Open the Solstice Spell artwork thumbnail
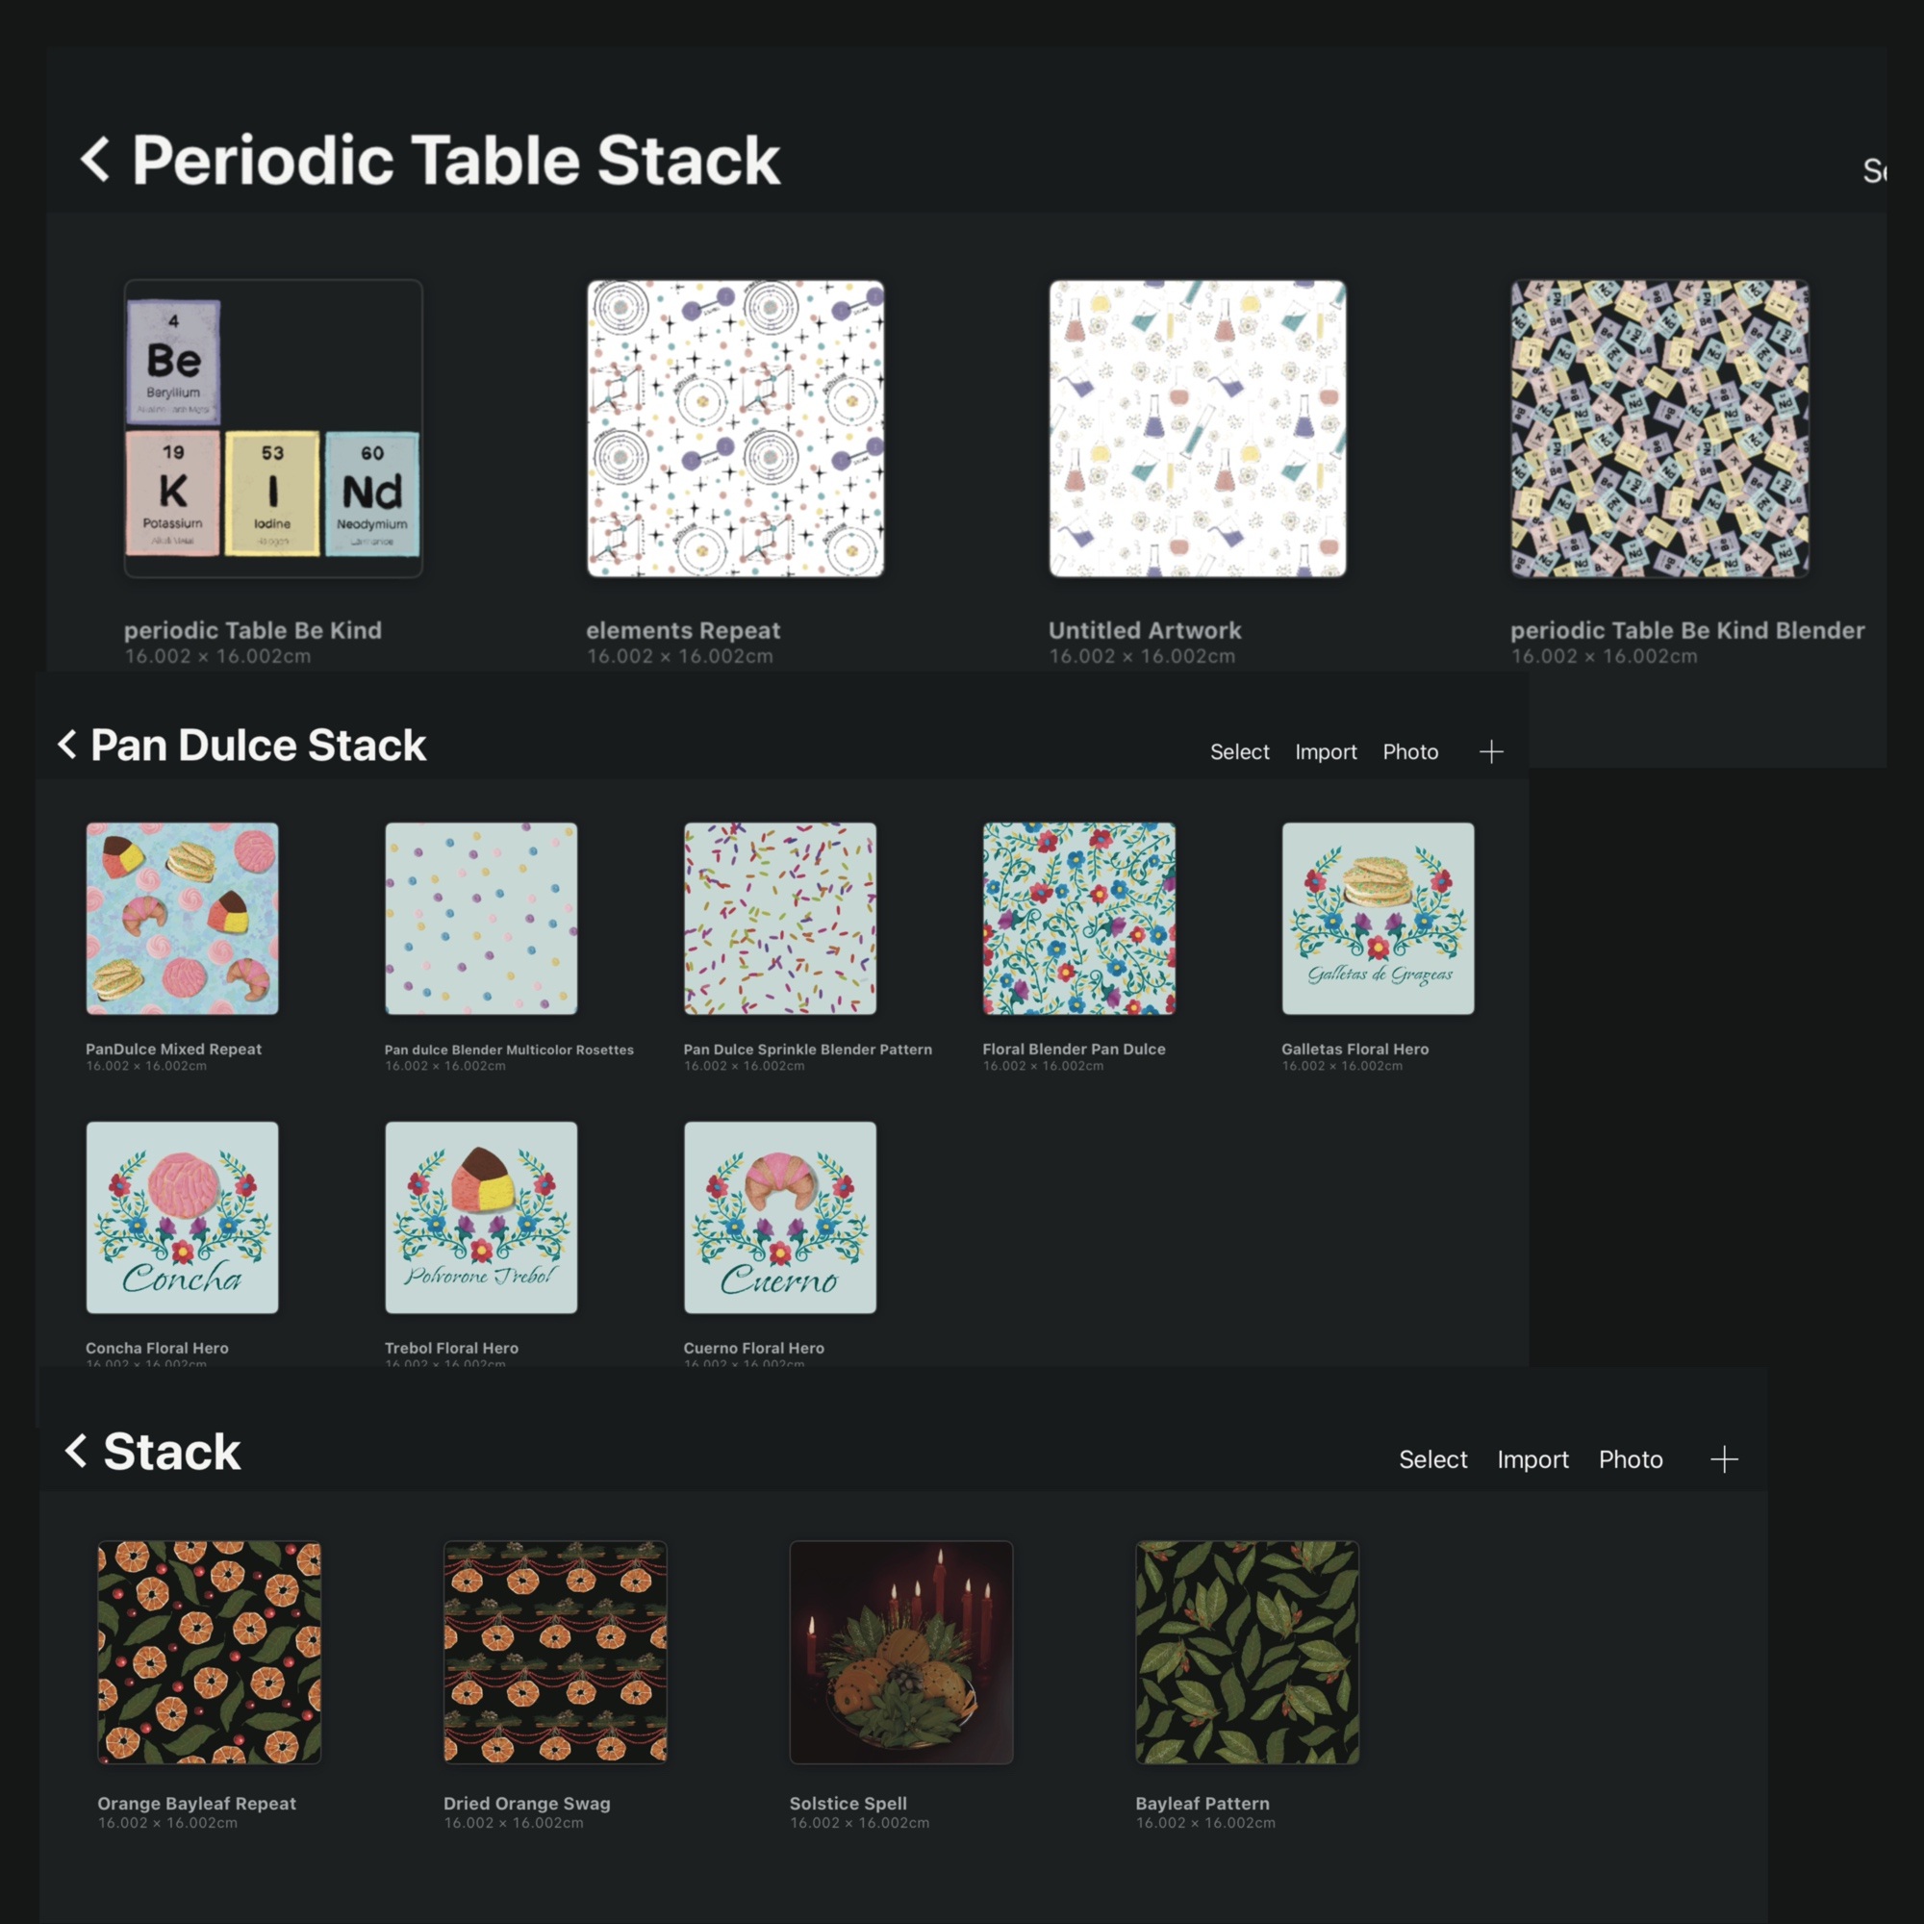 (x=901, y=1652)
